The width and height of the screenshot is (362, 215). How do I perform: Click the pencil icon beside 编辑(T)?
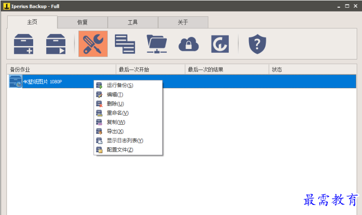click(99, 95)
